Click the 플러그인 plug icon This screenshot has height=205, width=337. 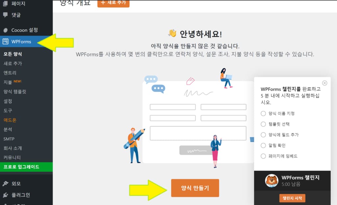[x=5, y=195]
